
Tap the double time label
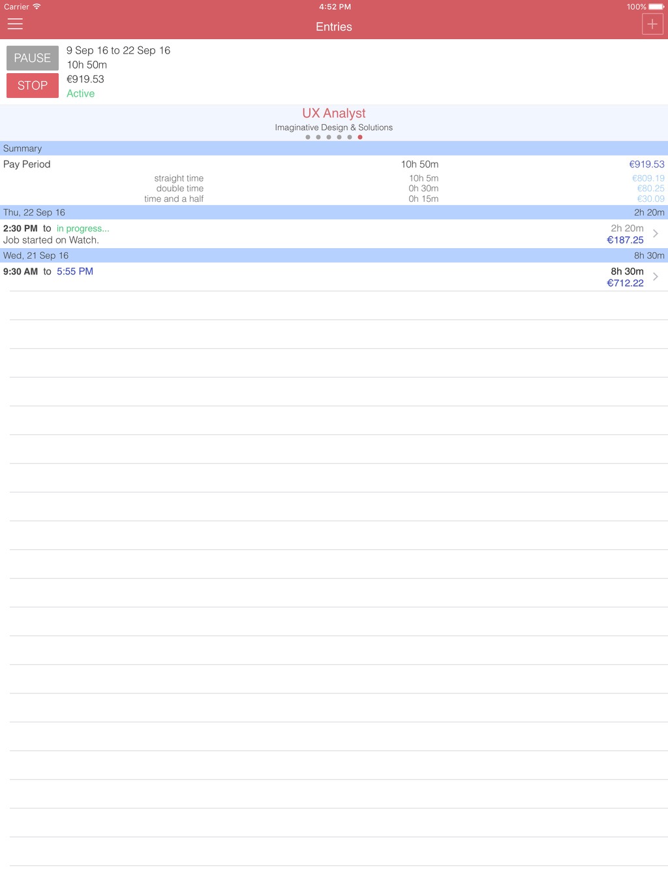180,189
